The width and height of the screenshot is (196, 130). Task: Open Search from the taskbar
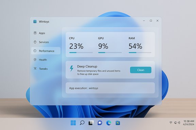click(x=82, y=123)
